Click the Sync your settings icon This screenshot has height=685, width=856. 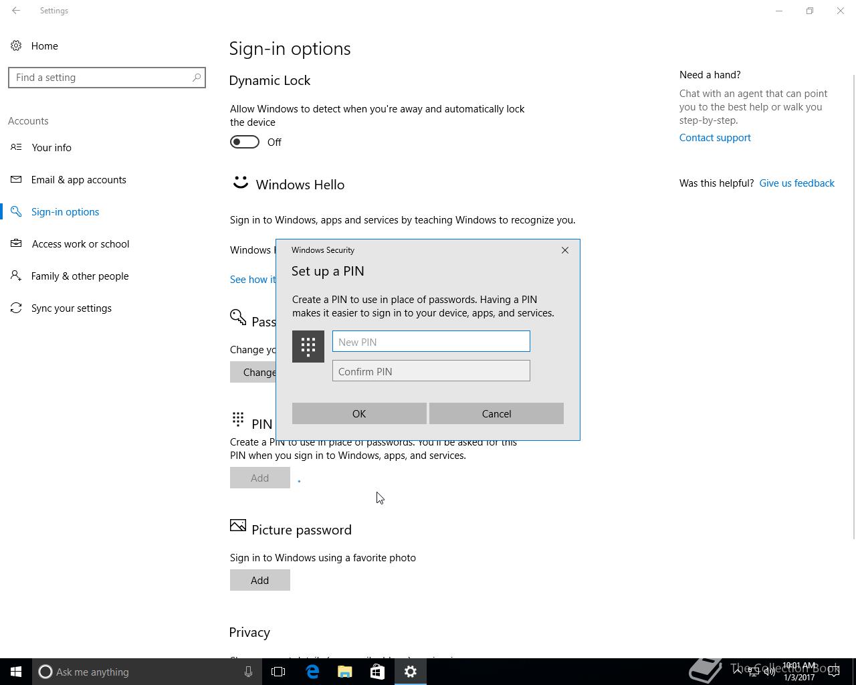click(16, 308)
